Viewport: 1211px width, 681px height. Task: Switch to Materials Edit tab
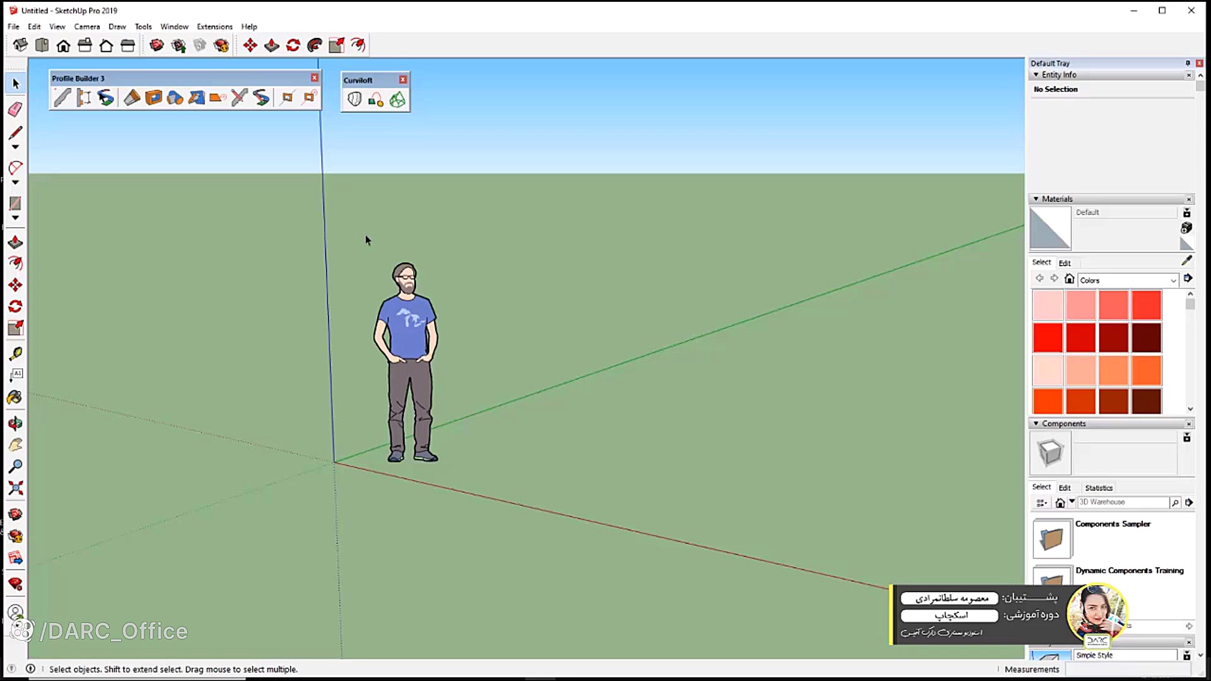tap(1065, 263)
